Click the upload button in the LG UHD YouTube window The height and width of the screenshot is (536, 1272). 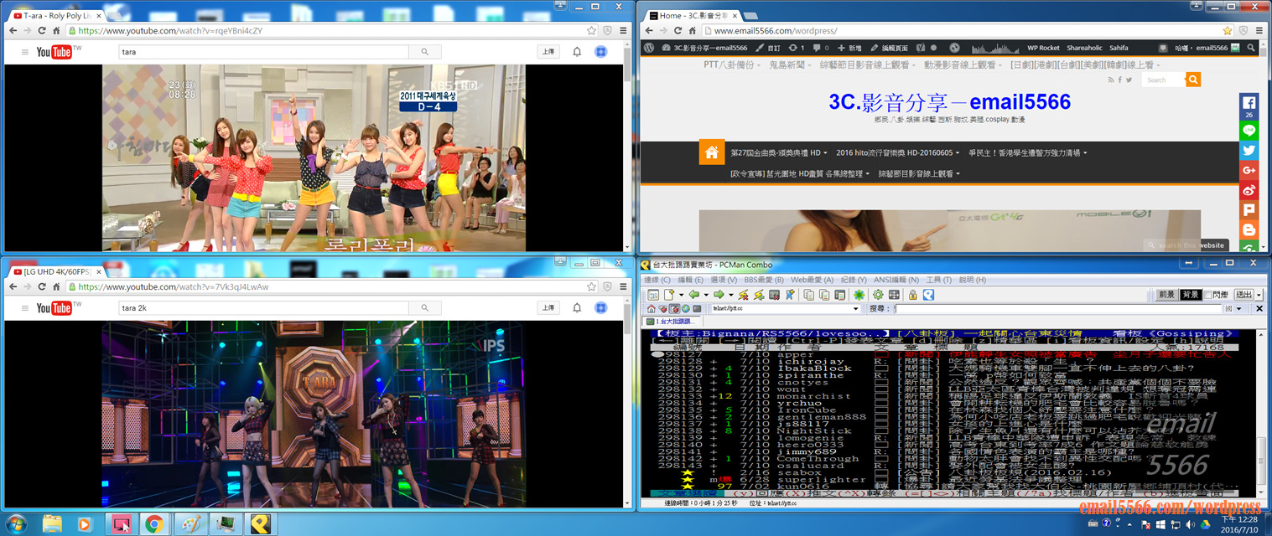[x=548, y=308]
